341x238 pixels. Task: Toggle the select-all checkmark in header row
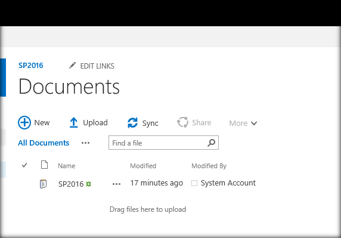24,165
